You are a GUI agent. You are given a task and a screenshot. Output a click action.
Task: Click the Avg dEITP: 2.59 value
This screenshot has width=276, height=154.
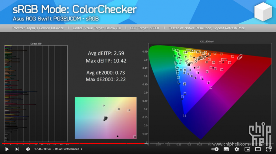(x=106, y=53)
